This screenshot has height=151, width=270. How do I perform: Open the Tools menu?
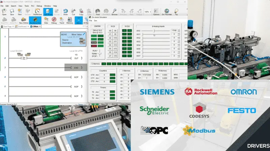coord(27,6)
